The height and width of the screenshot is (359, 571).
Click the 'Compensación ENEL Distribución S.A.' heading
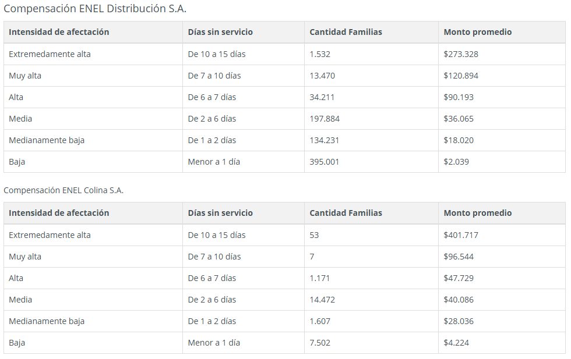coord(94,9)
